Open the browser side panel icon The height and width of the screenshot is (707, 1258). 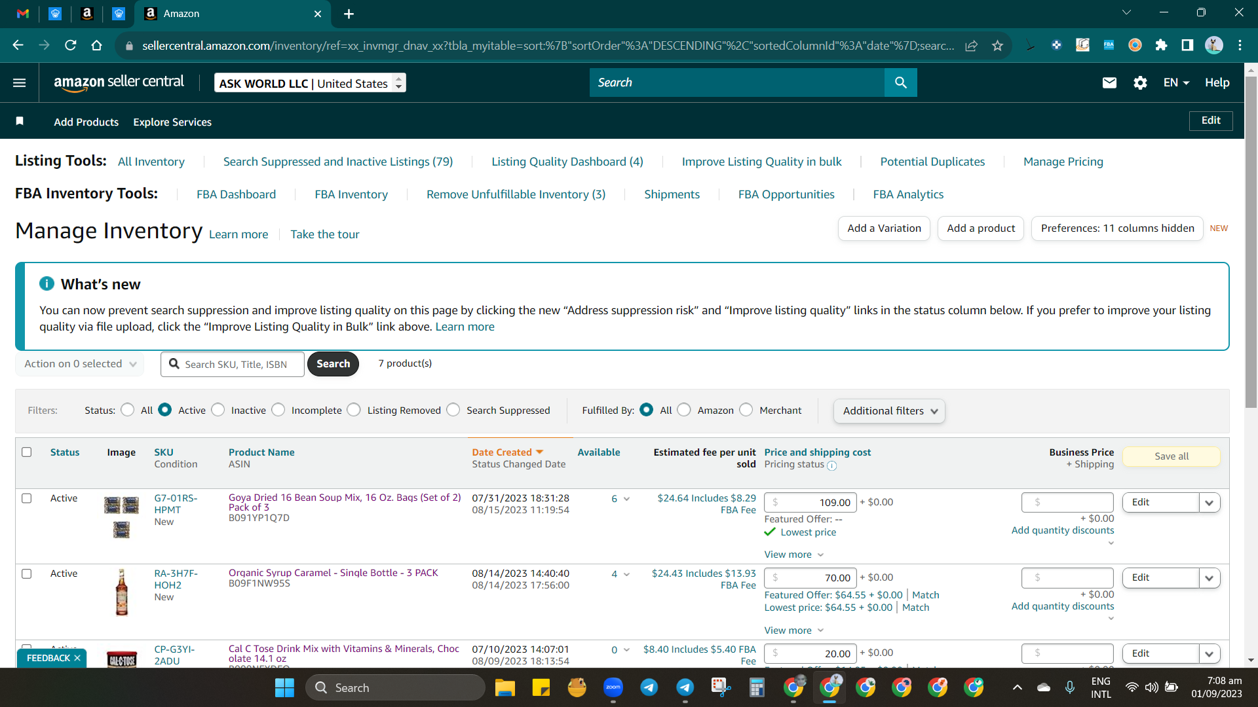1187,45
